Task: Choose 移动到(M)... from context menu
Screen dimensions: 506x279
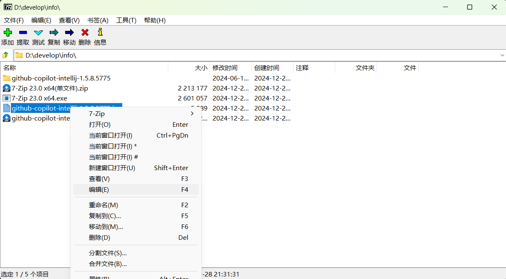Action: tap(136, 226)
